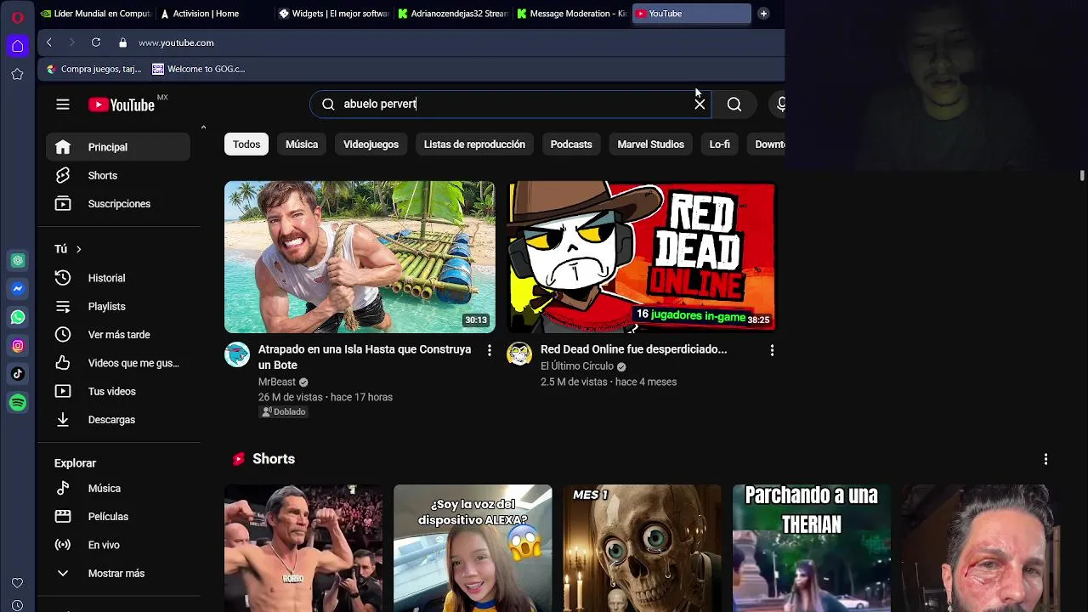Open the MES 1 skull Short
The image size is (1088, 612).
click(642, 548)
